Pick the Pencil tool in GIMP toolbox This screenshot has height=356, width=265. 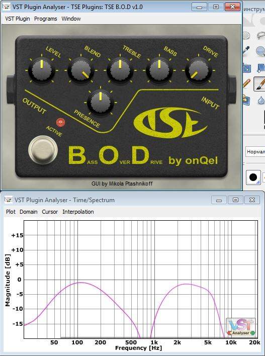click(246, 83)
